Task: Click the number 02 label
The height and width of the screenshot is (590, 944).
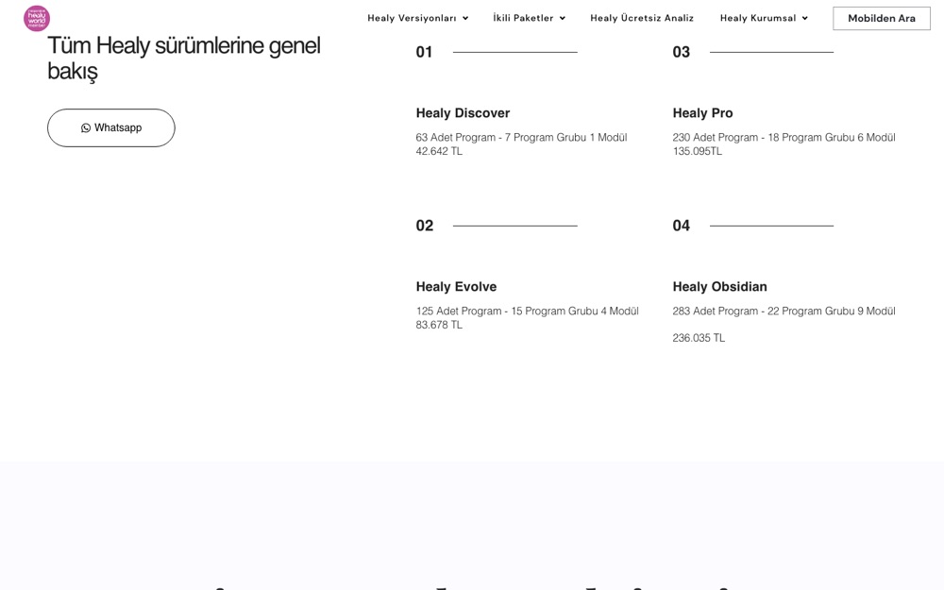Action: pyautogui.click(x=425, y=226)
